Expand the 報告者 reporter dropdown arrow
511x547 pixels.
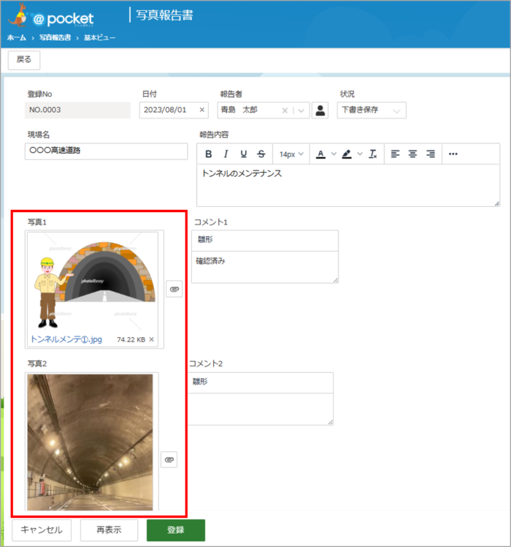coord(302,110)
